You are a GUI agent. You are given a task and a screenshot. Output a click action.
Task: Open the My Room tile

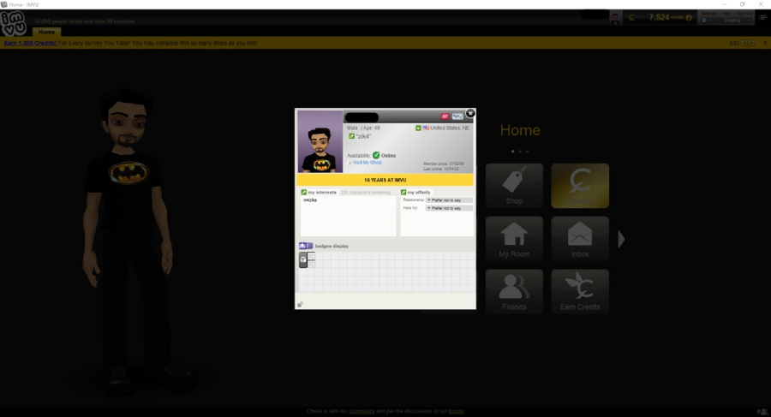pos(514,239)
